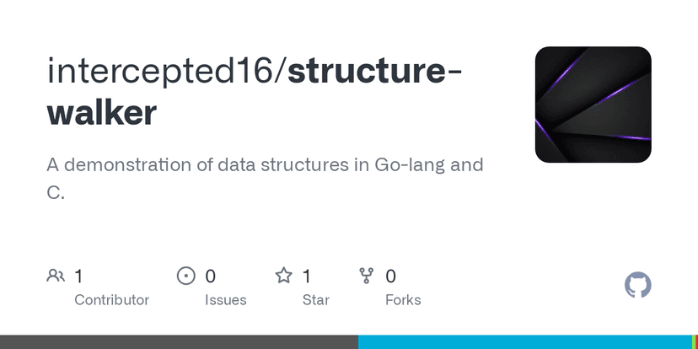Viewport: 698px width, 349px height.
Task: Open the intercepted16 owner name
Action: [160, 72]
